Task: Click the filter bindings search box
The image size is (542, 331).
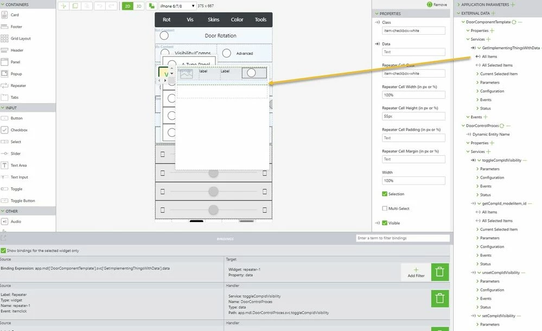Action: pyautogui.click(x=403, y=238)
